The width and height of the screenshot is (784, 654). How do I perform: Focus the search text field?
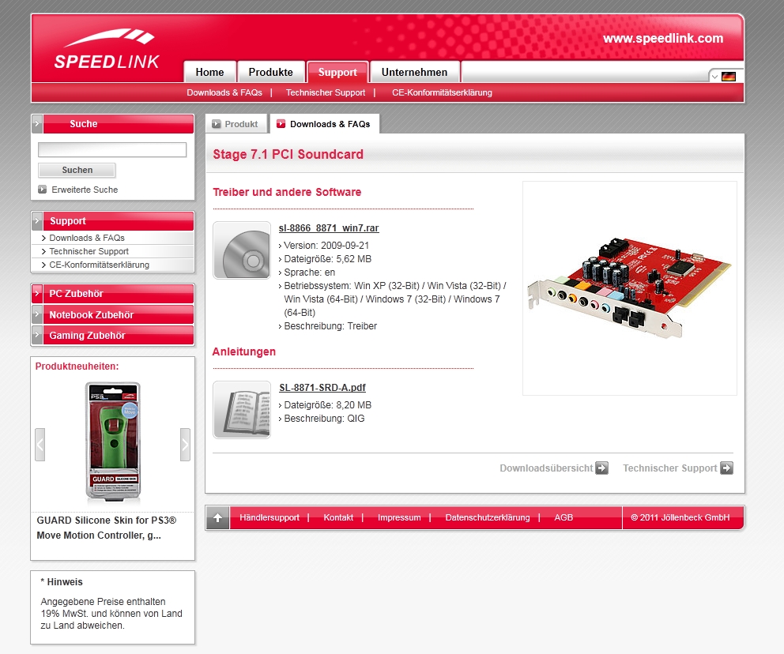coord(112,150)
